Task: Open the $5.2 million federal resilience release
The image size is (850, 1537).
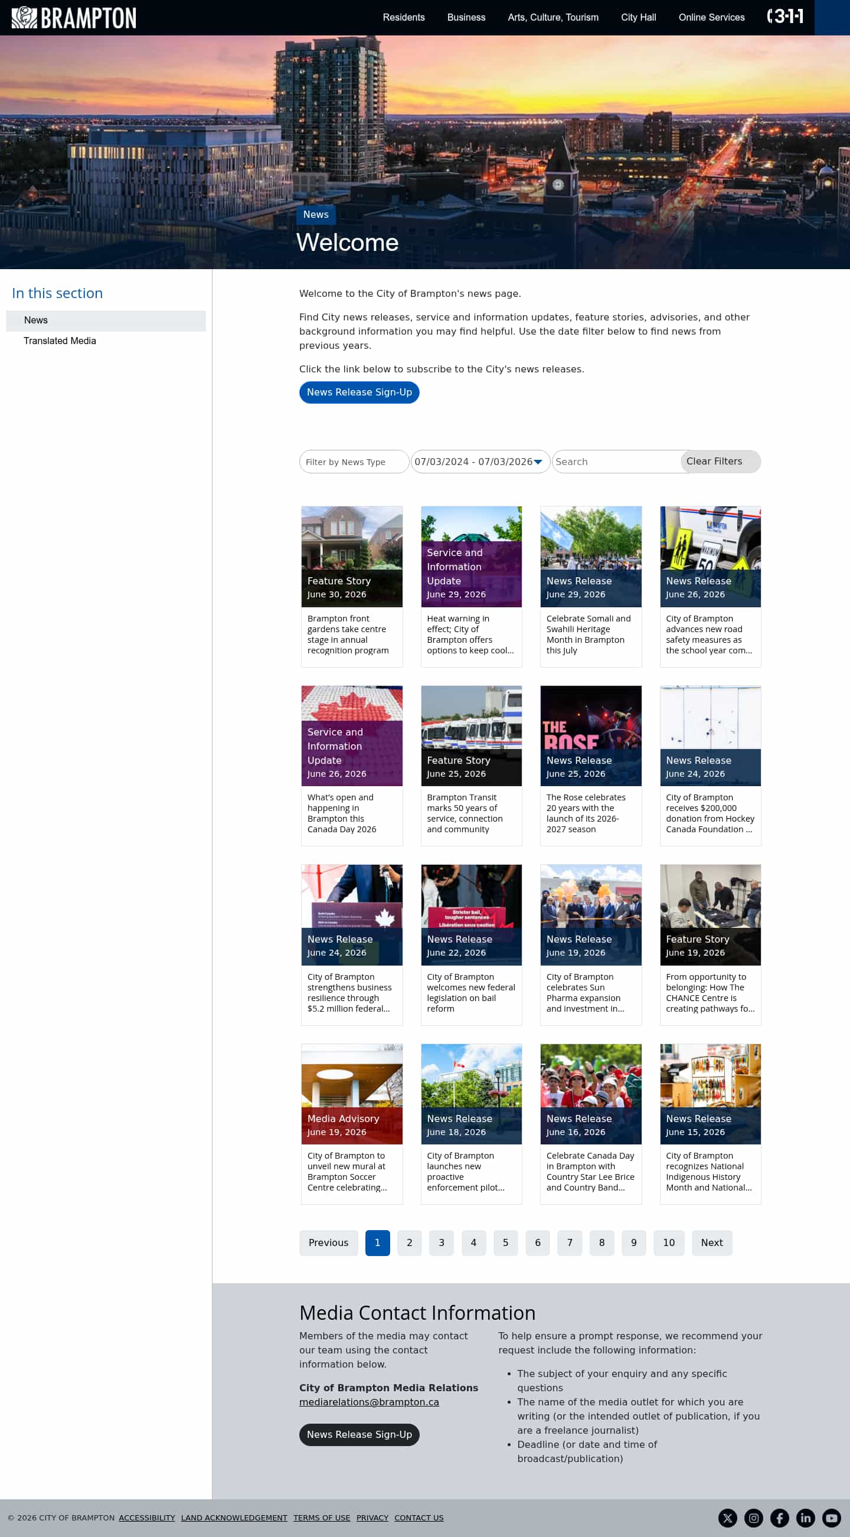Action: tap(351, 944)
